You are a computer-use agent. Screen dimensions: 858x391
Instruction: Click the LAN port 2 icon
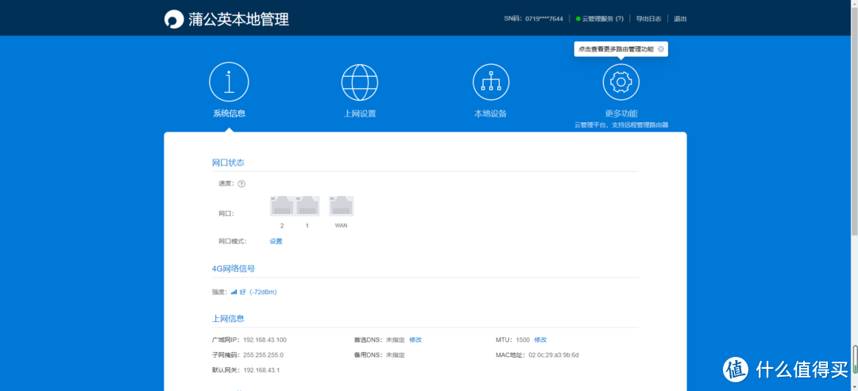pyautogui.click(x=282, y=206)
